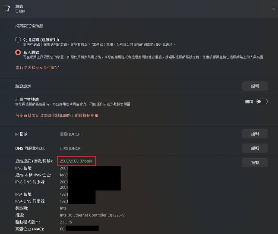Viewport: 278px width, 234px height.
Task: Click 編輯 button for 驗證設定
Action: click(x=255, y=86)
